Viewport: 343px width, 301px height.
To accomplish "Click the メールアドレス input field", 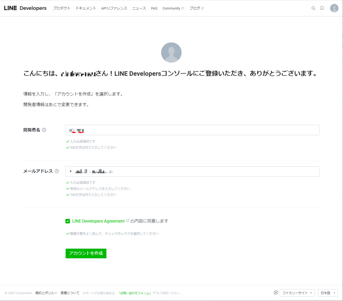I will coord(192,171).
